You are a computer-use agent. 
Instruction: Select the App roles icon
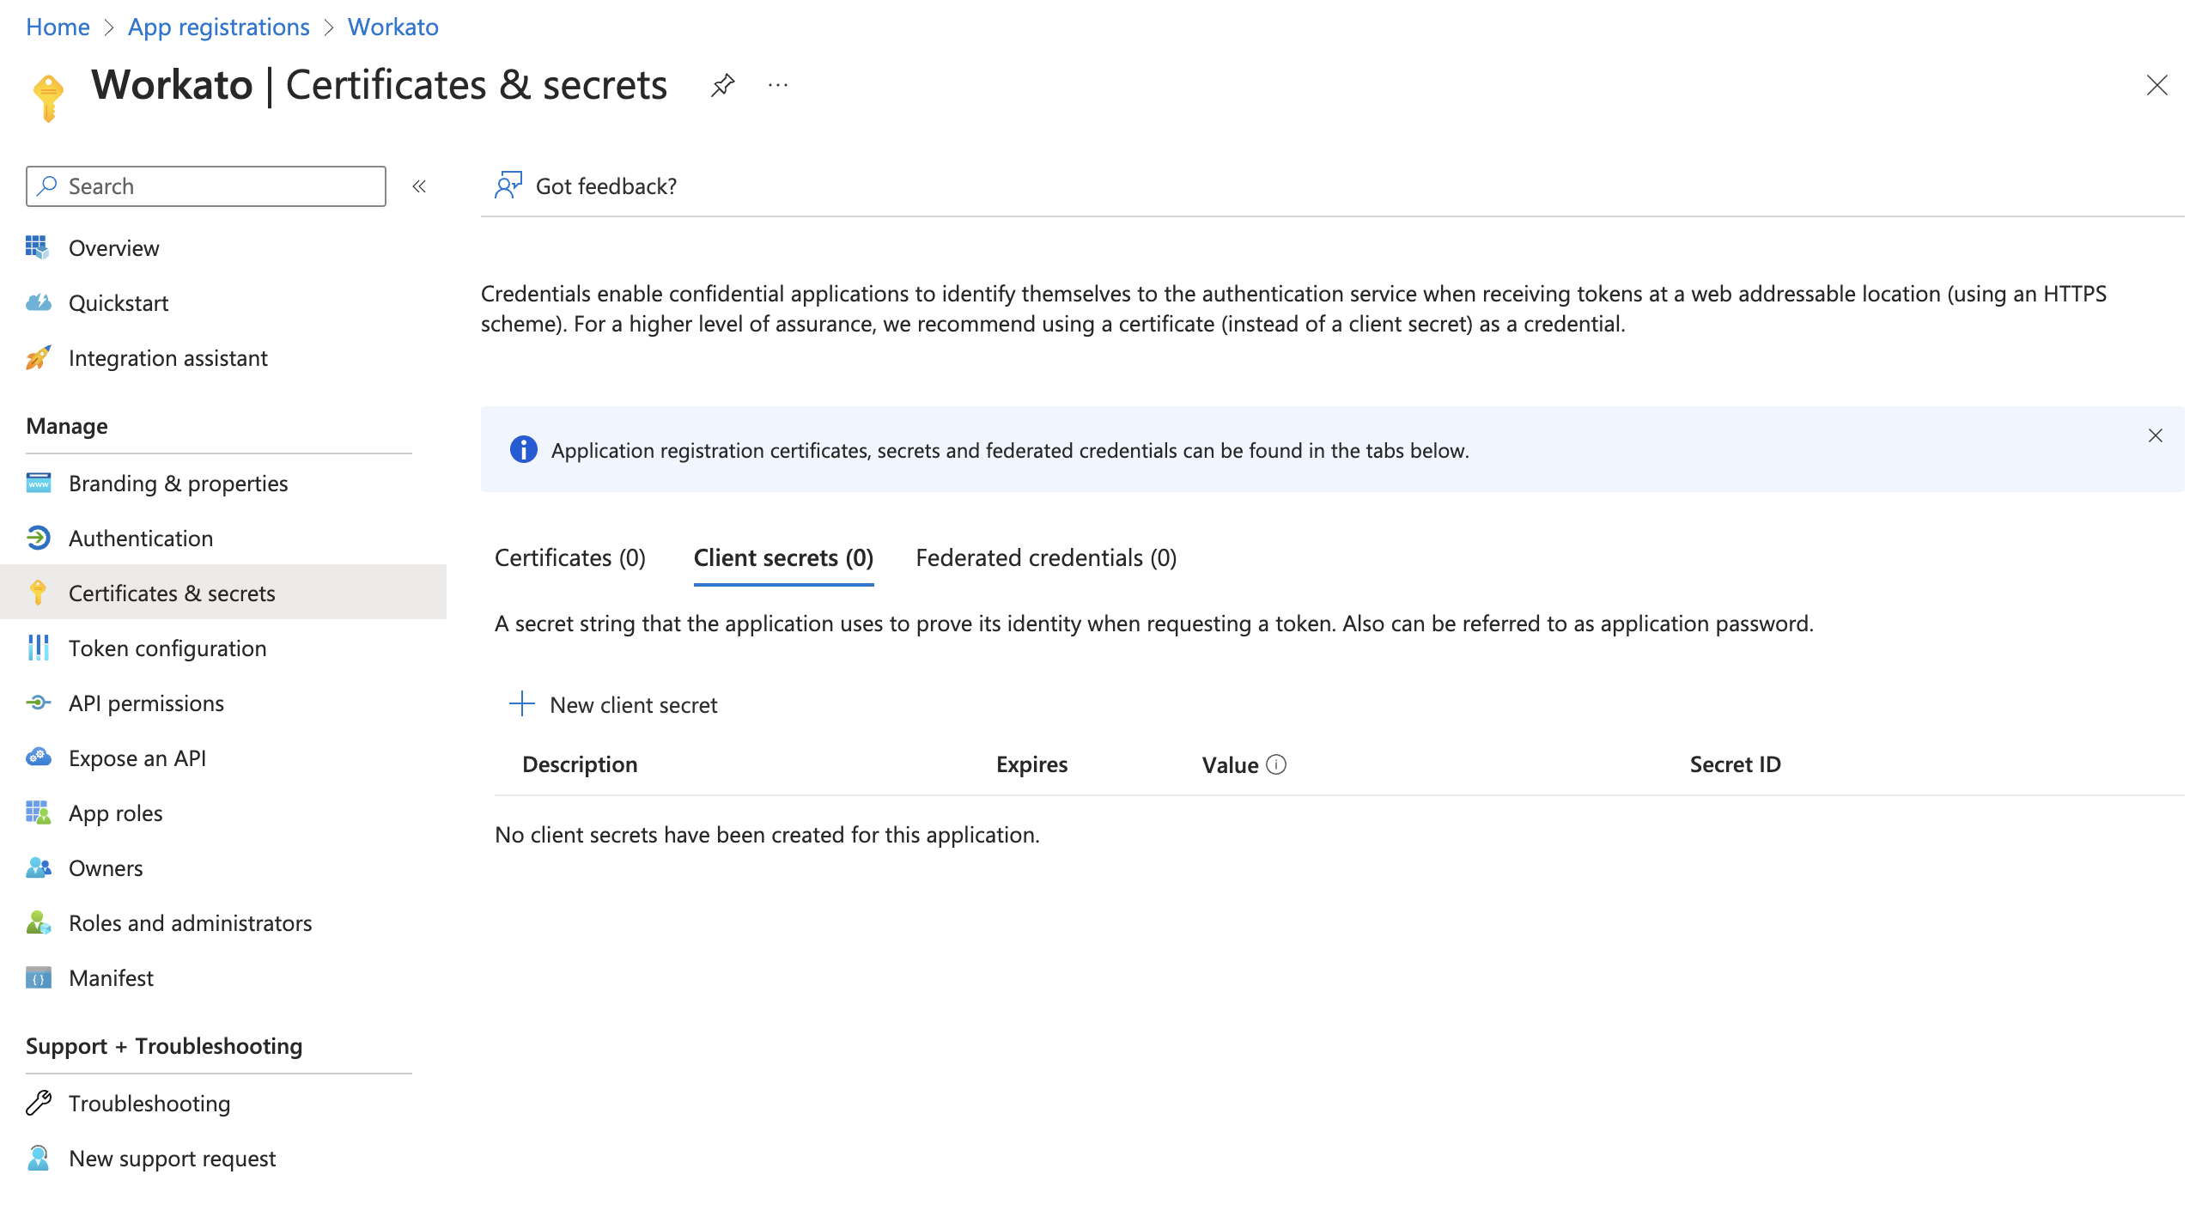[x=38, y=812]
